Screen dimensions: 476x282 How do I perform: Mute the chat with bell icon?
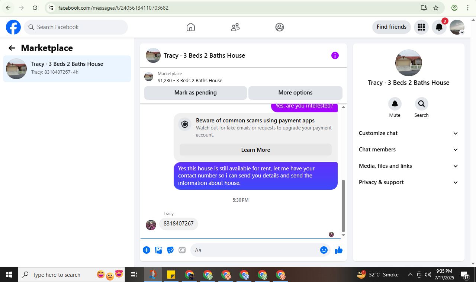point(395,104)
